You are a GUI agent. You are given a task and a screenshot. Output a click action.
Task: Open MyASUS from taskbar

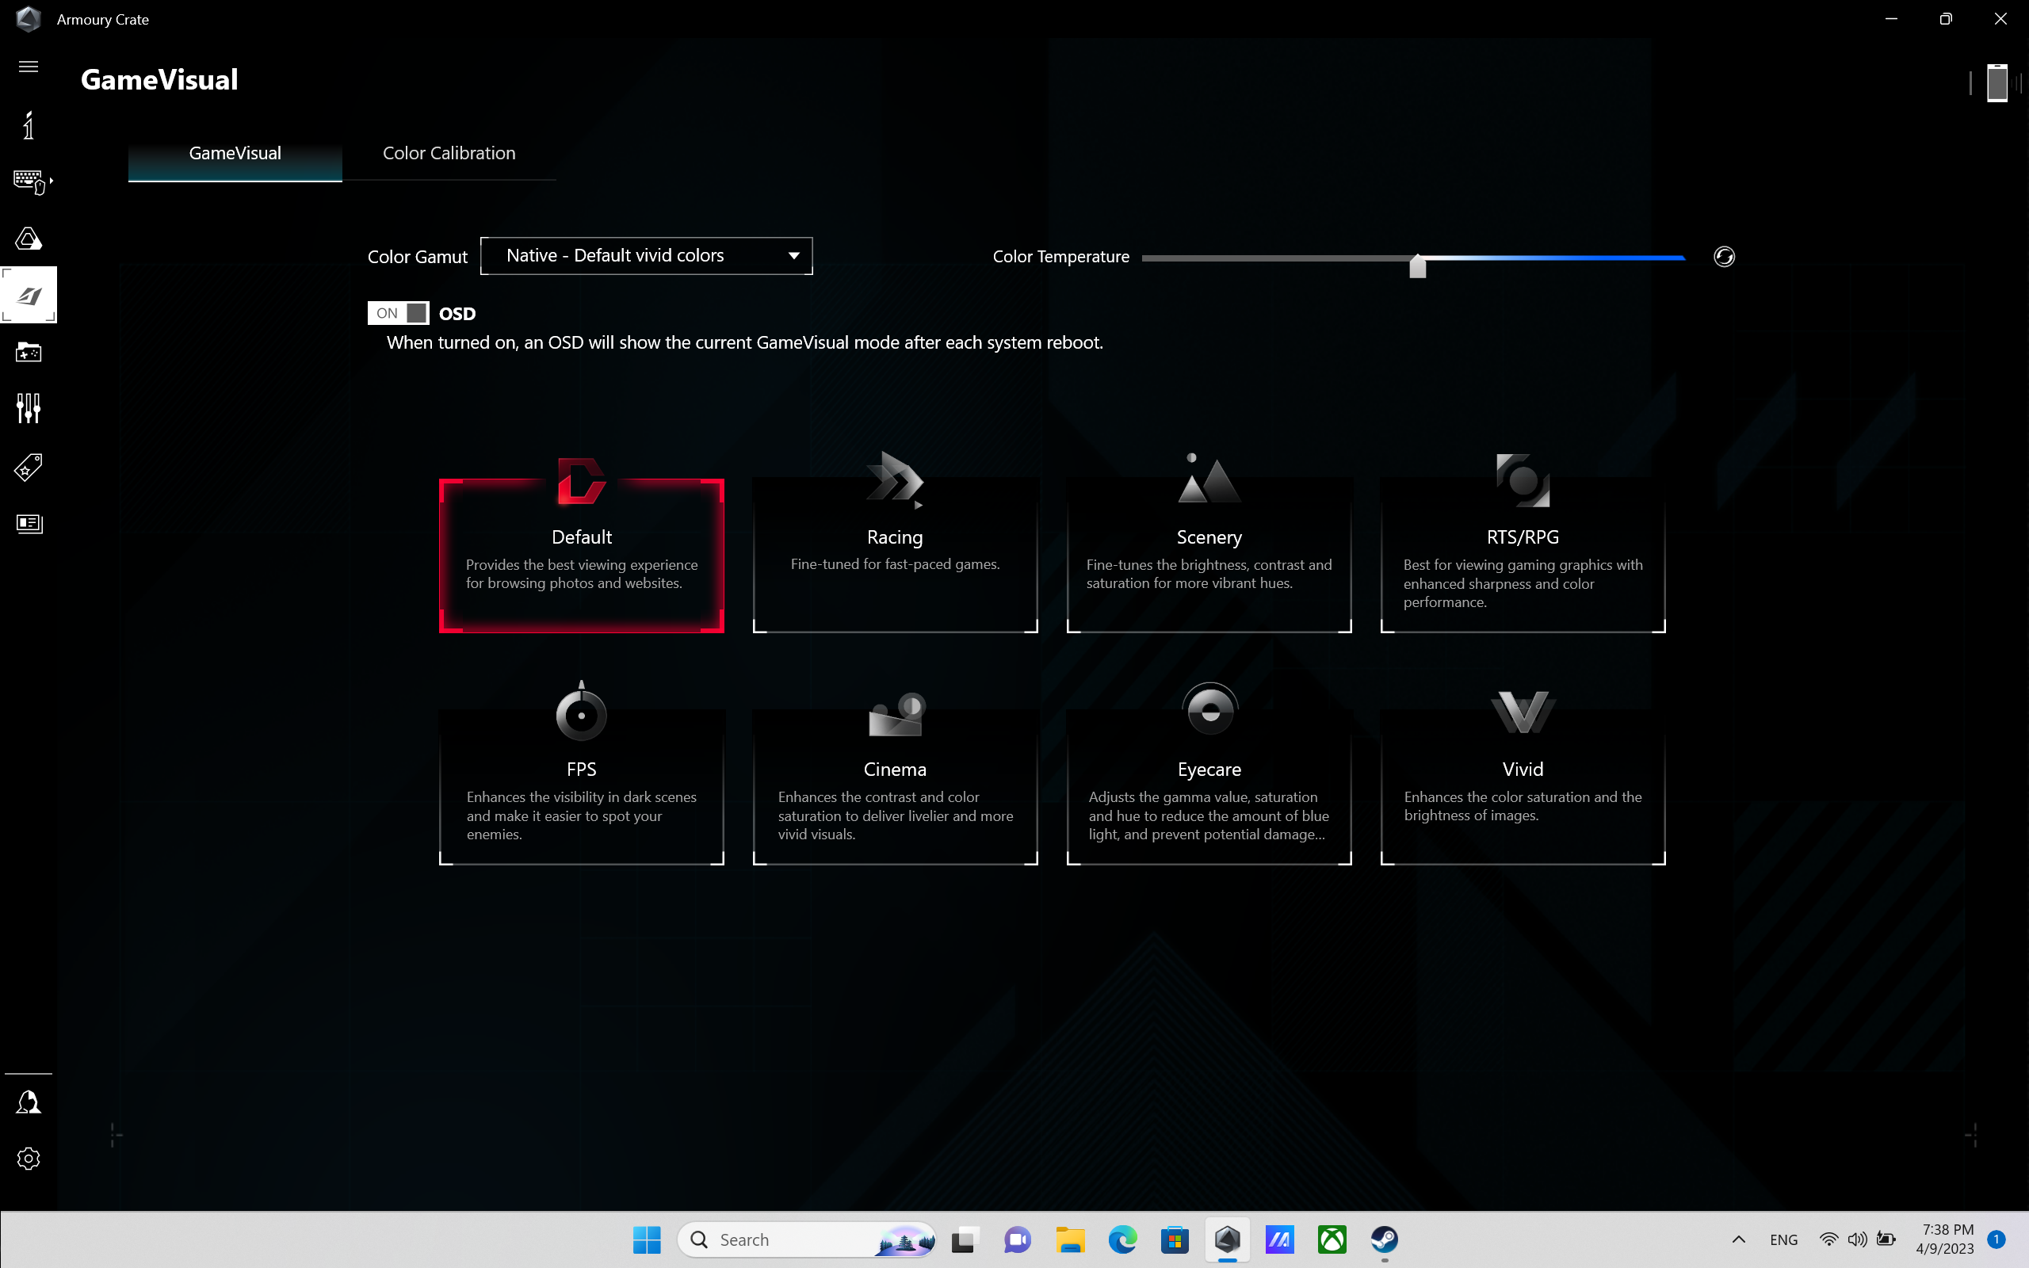(1279, 1239)
